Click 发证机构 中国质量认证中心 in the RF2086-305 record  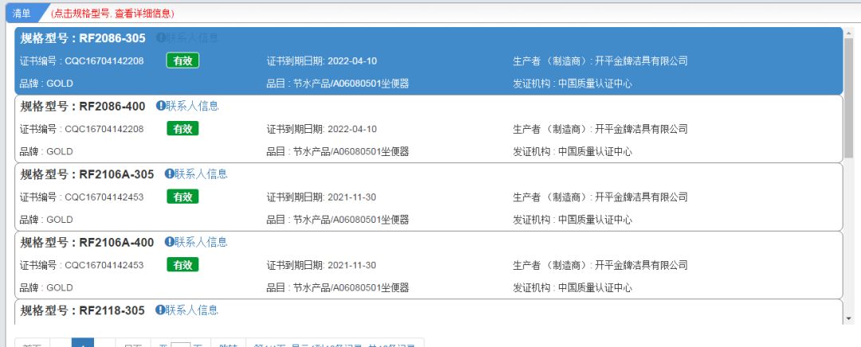pyautogui.click(x=572, y=84)
